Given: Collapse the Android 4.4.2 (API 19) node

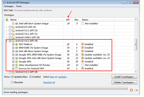Looking at the screenshot, I should tap(7, 41).
